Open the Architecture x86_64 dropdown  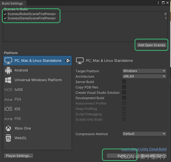coord(144,76)
